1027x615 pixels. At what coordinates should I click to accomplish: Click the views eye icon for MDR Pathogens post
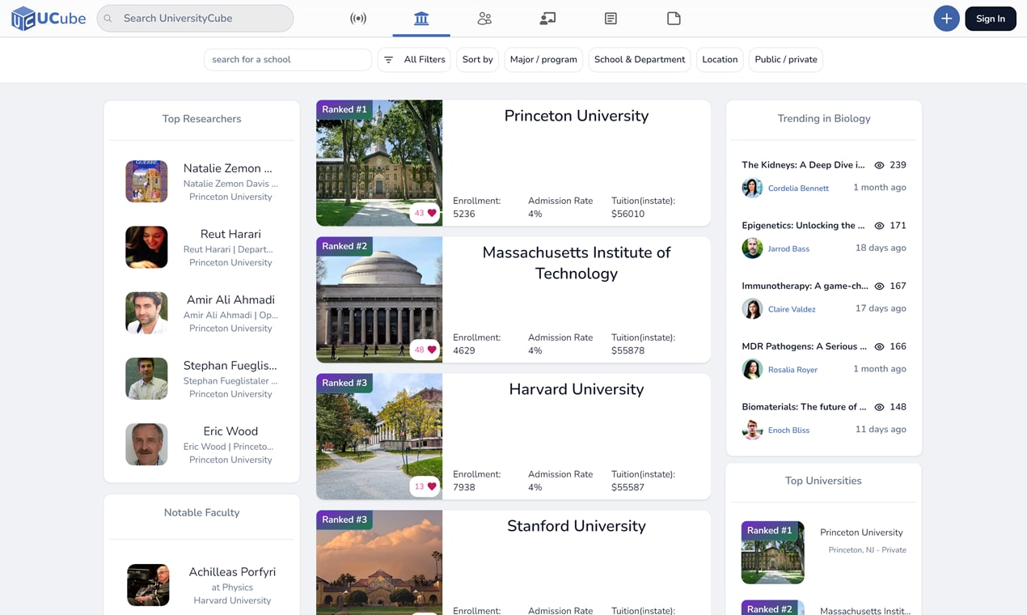pos(879,346)
